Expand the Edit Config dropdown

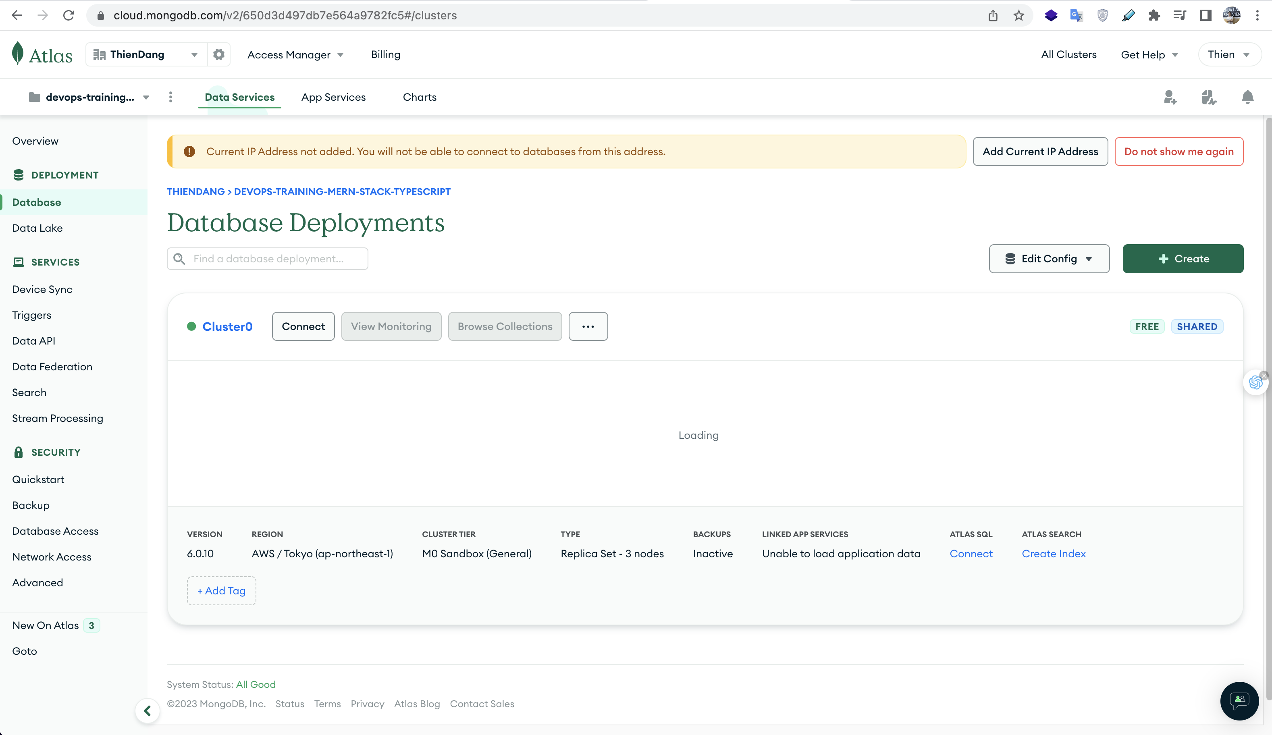pyautogui.click(x=1049, y=258)
